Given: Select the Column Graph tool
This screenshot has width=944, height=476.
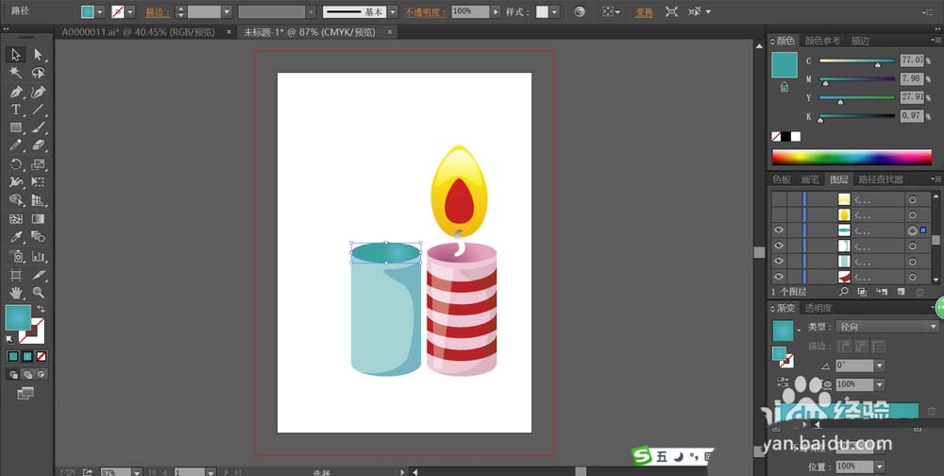Looking at the screenshot, I should pos(38,256).
